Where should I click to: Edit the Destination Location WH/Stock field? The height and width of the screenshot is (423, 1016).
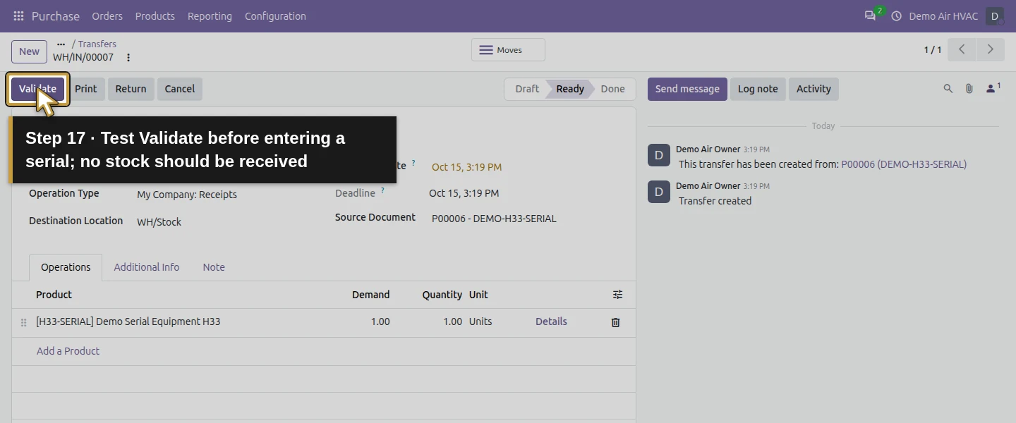(159, 222)
